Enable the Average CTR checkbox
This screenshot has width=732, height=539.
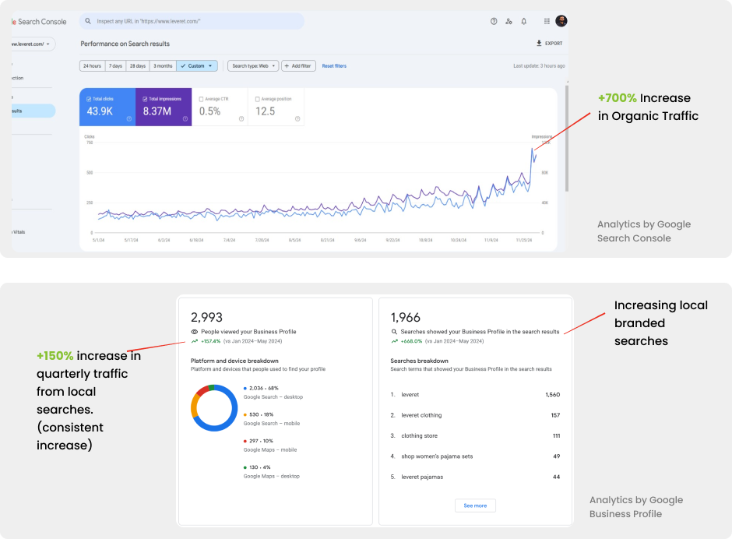click(201, 99)
